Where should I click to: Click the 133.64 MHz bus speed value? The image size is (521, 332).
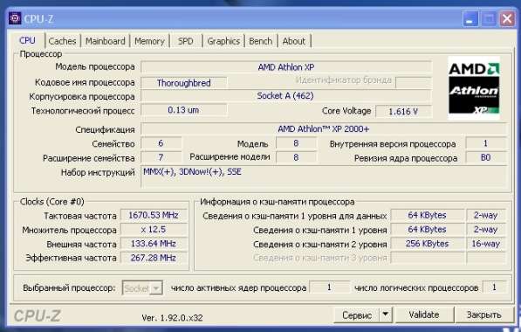(154, 244)
